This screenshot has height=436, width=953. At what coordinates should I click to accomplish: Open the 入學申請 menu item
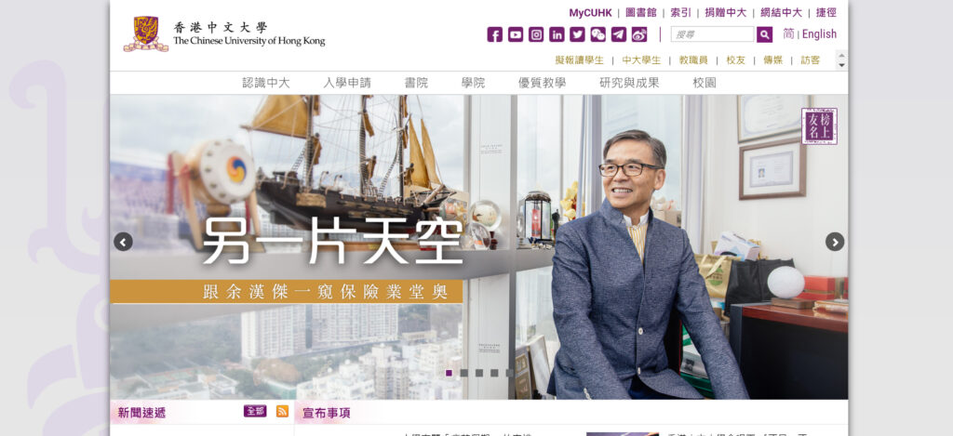click(x=347, y=83)
